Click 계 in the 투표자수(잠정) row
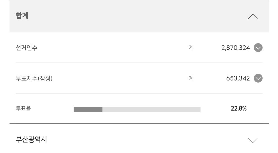The image size is (278, 153). pos(191,78)
